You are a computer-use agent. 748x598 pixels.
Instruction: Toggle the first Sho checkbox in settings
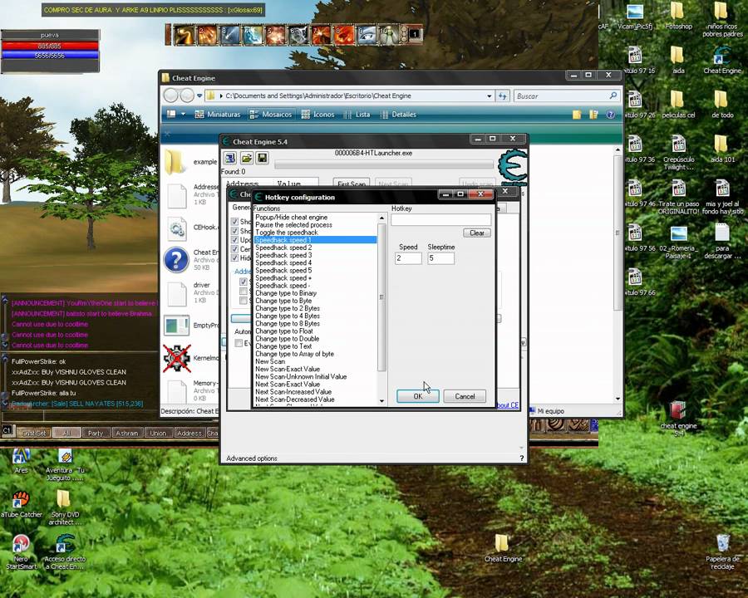tap(234, 221)
